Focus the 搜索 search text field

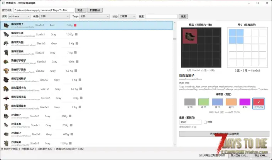coord(161,17)
